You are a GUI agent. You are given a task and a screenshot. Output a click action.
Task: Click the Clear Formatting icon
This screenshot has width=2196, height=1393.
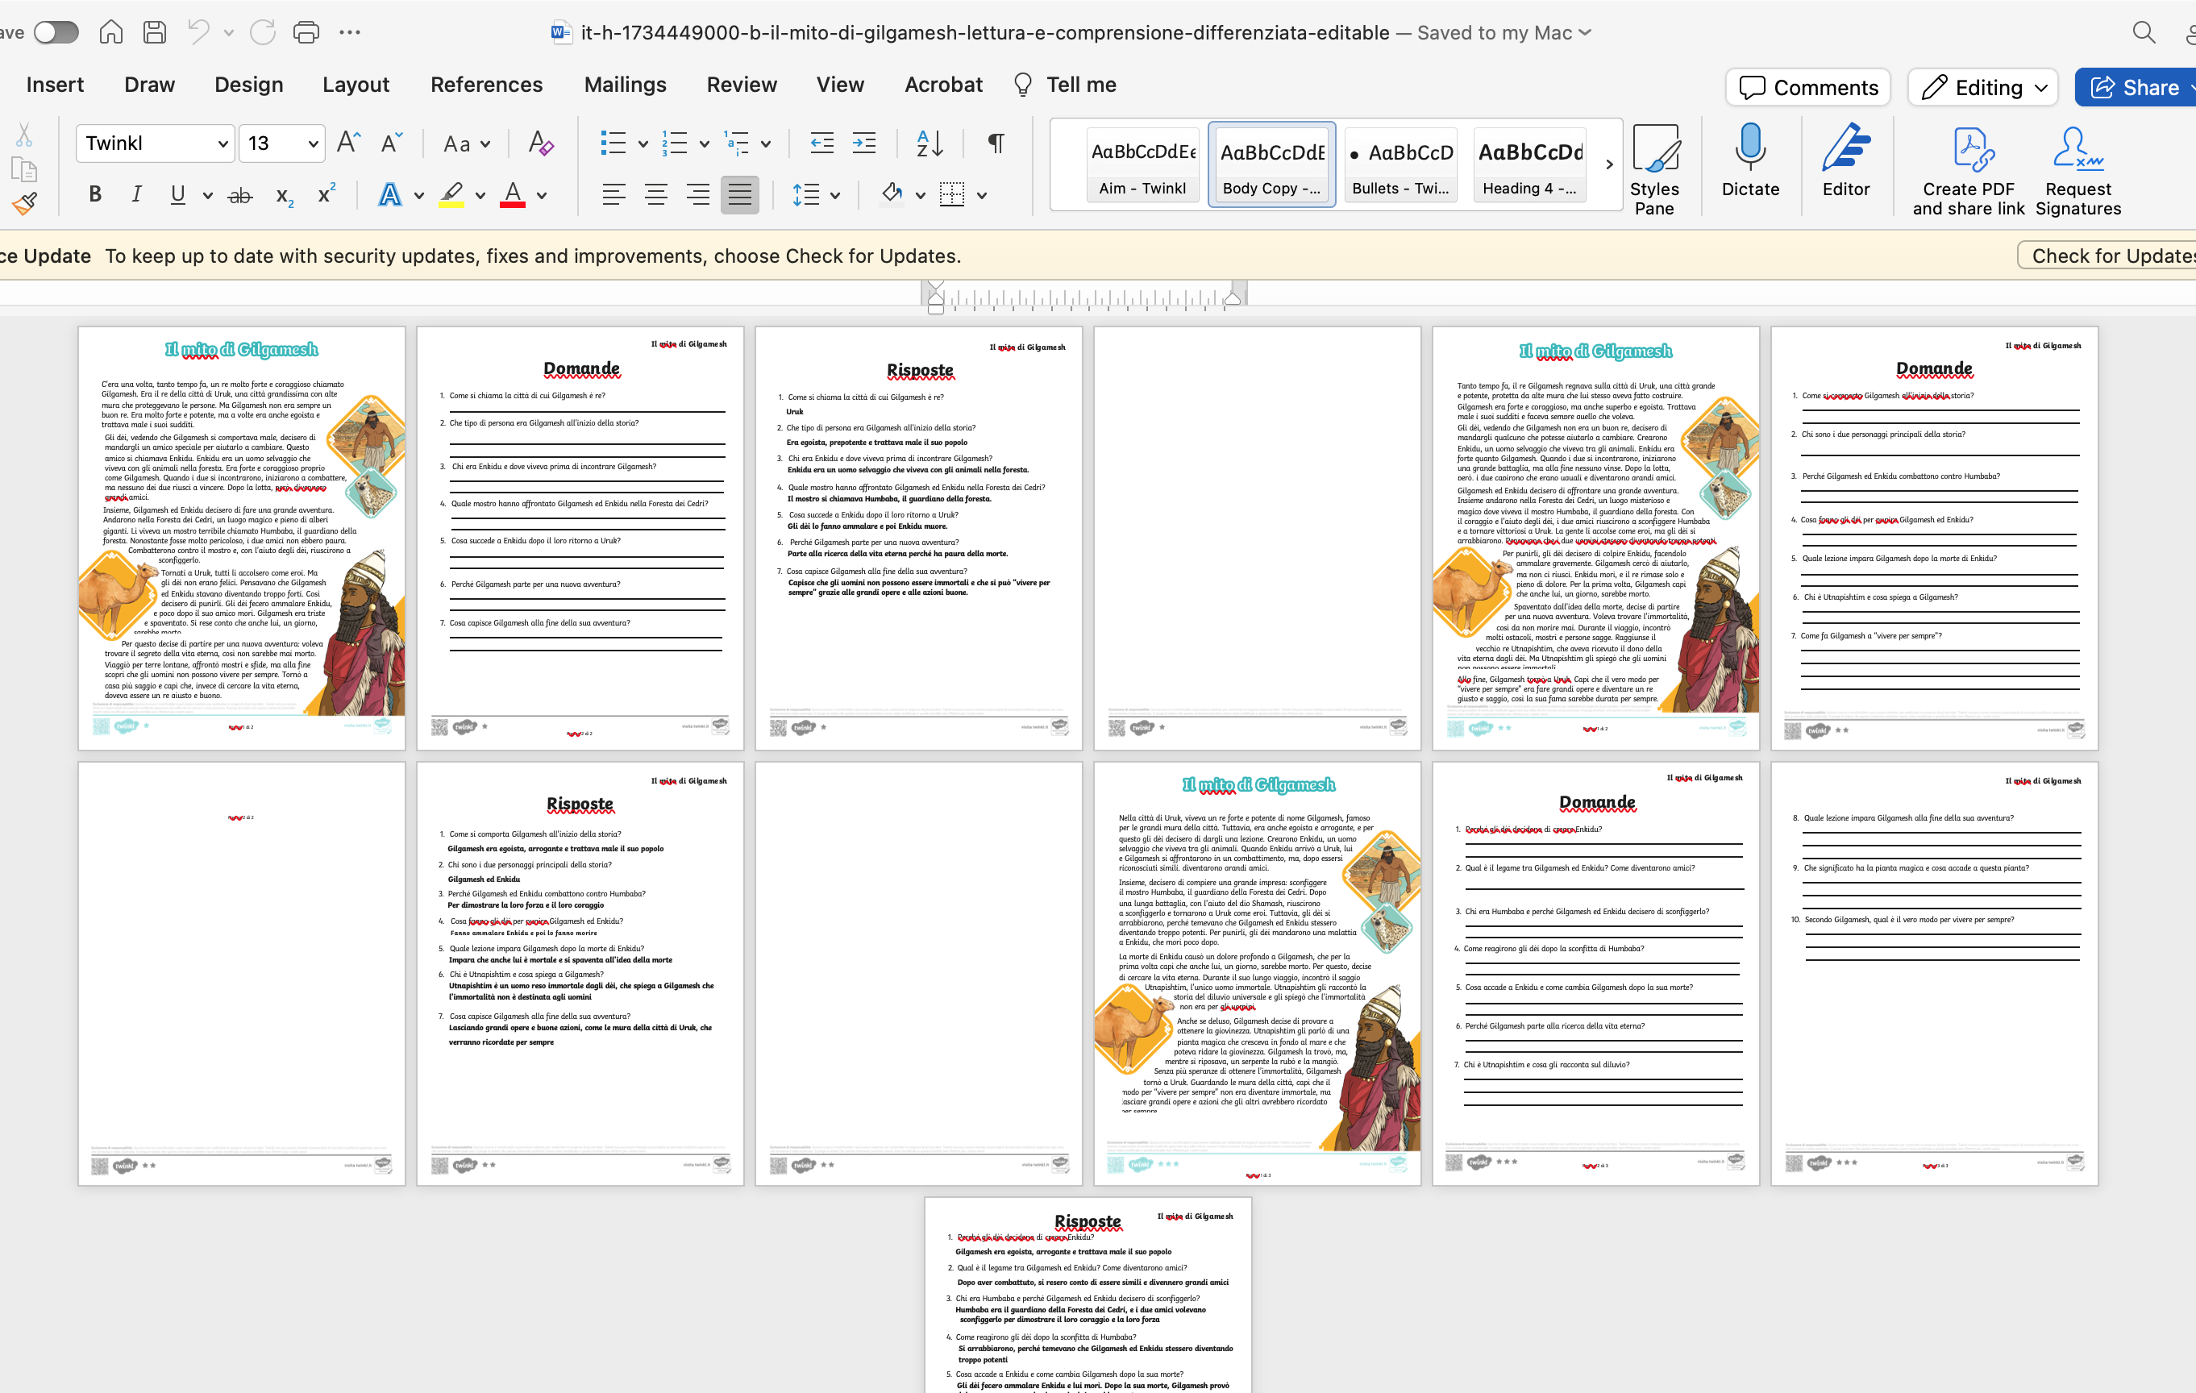pyautogui.click(x=541, y=143)
